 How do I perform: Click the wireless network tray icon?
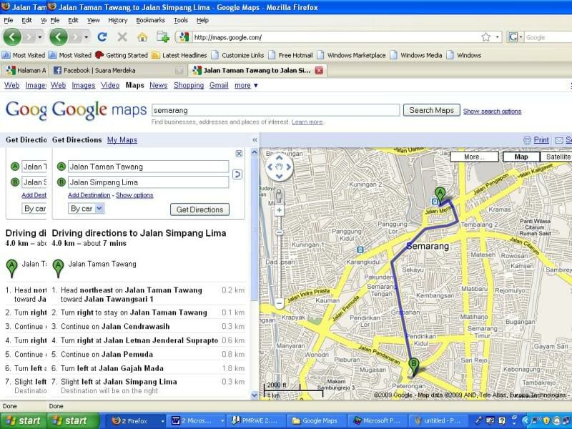(x=536, y=420)
